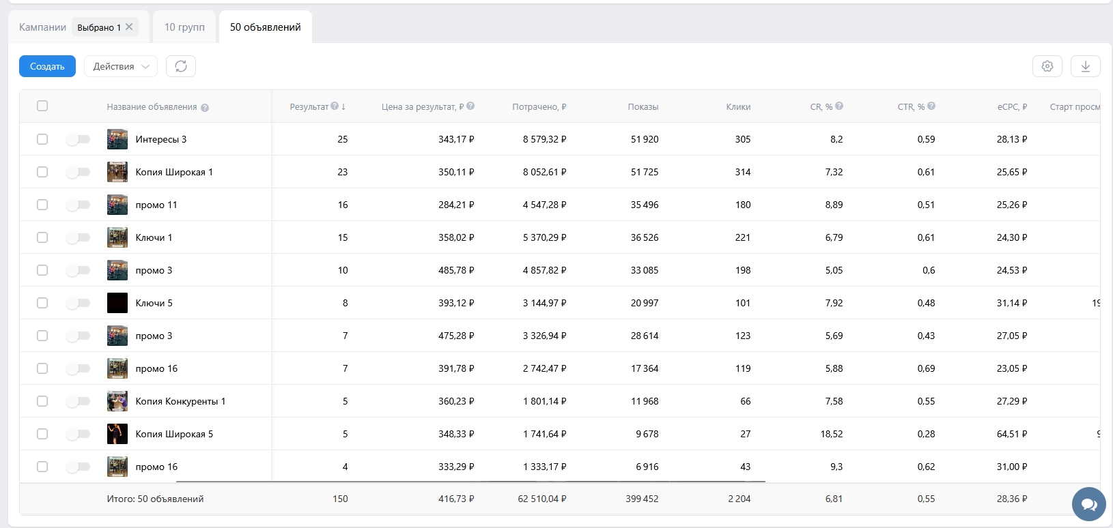Click help icon beside Название объявления
Viewport: 1113px width, 528px height.
pyautogui.click(x=205, y=108)
